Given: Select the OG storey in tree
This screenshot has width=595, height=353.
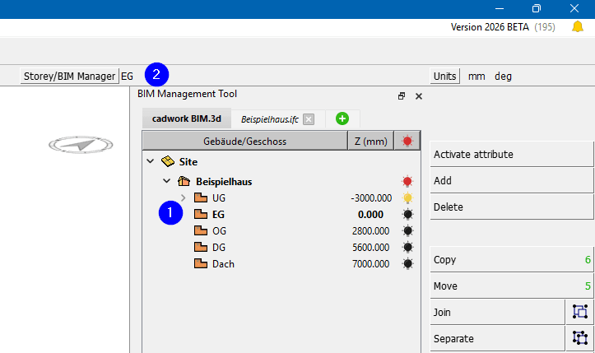Looking at the screenshot, I should point(219,231).
